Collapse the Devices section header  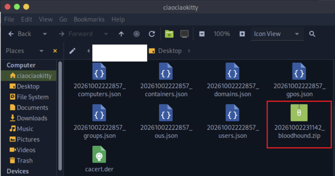click(x=18, y=171)
